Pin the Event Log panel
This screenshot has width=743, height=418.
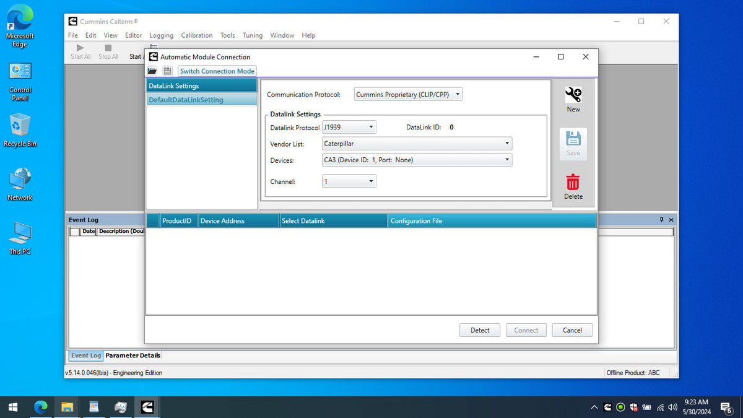point(663,219)
